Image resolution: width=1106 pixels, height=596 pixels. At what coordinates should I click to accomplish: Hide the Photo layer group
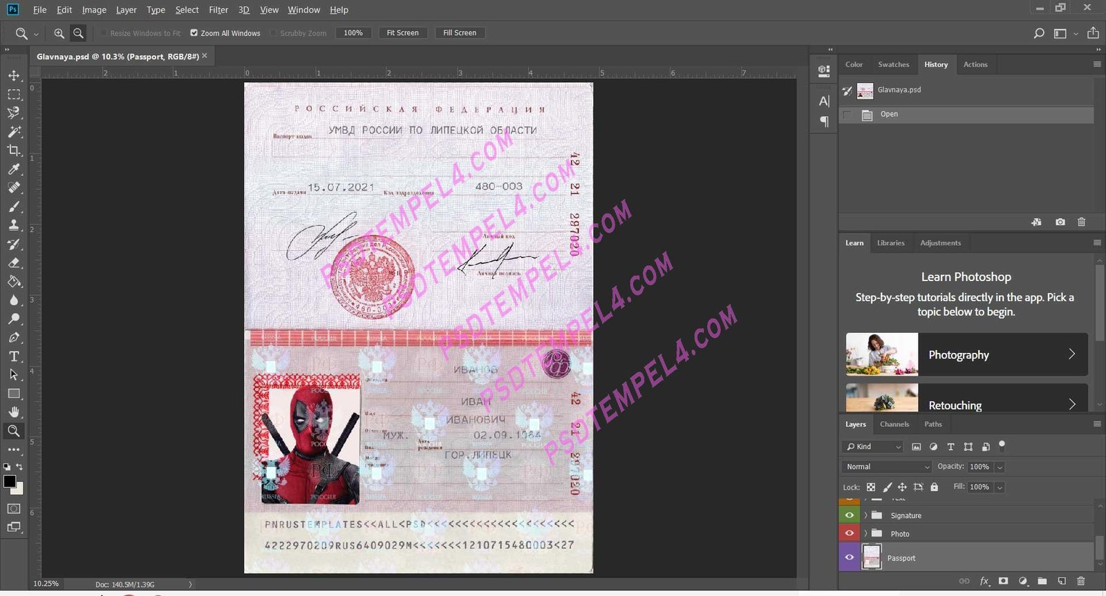850,533
